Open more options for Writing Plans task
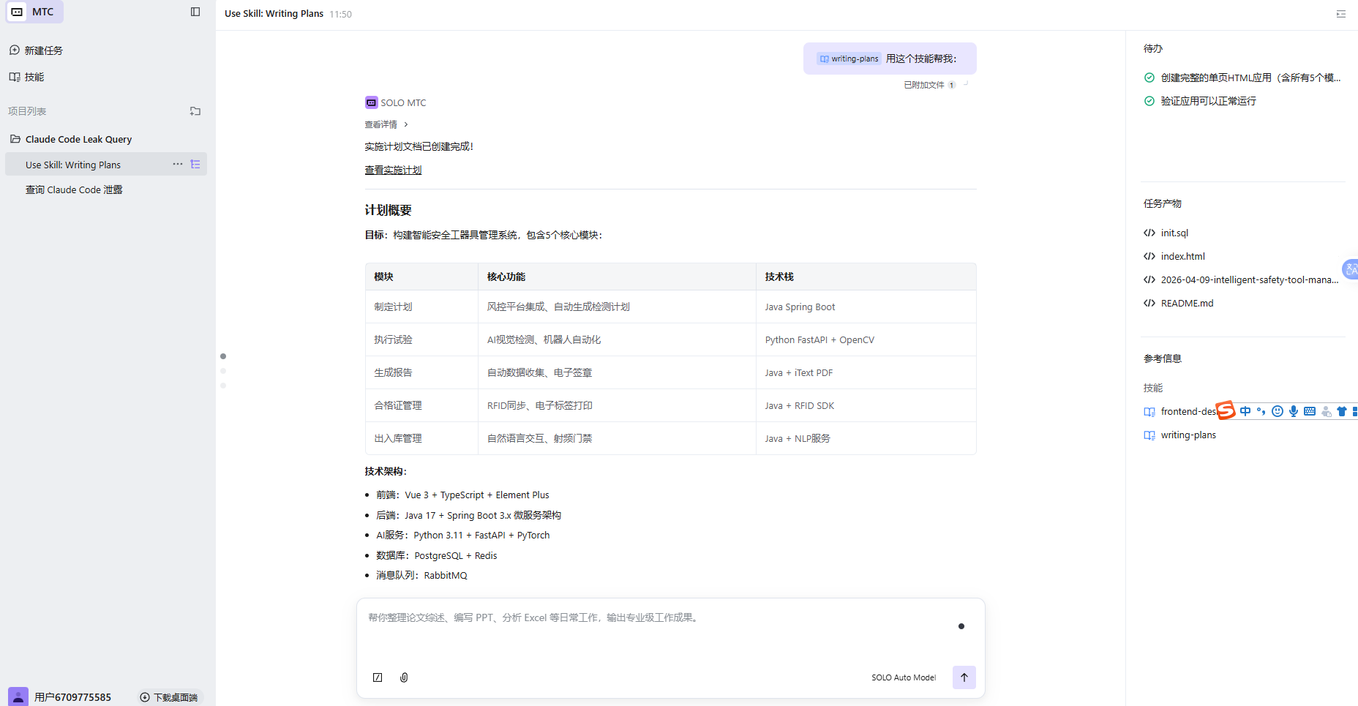 [178, 165]
